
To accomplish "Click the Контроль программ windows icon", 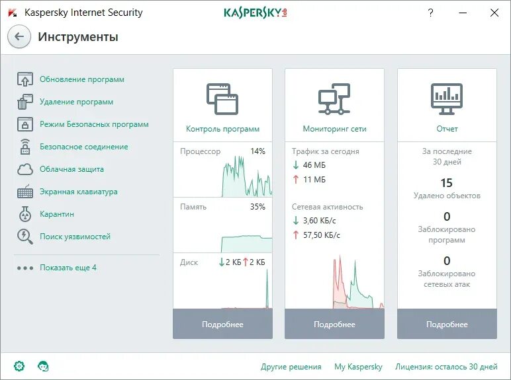I will pos(222,99).
